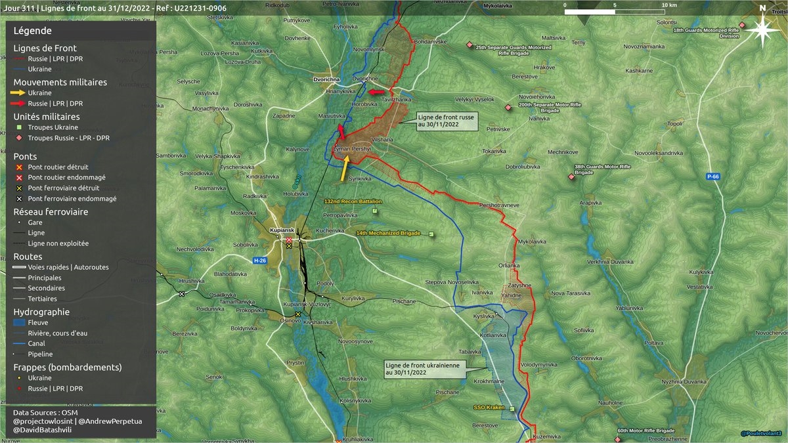
Task: Select the 14th Mechanized Brigade unit marker
Action: tap(431, 234)
